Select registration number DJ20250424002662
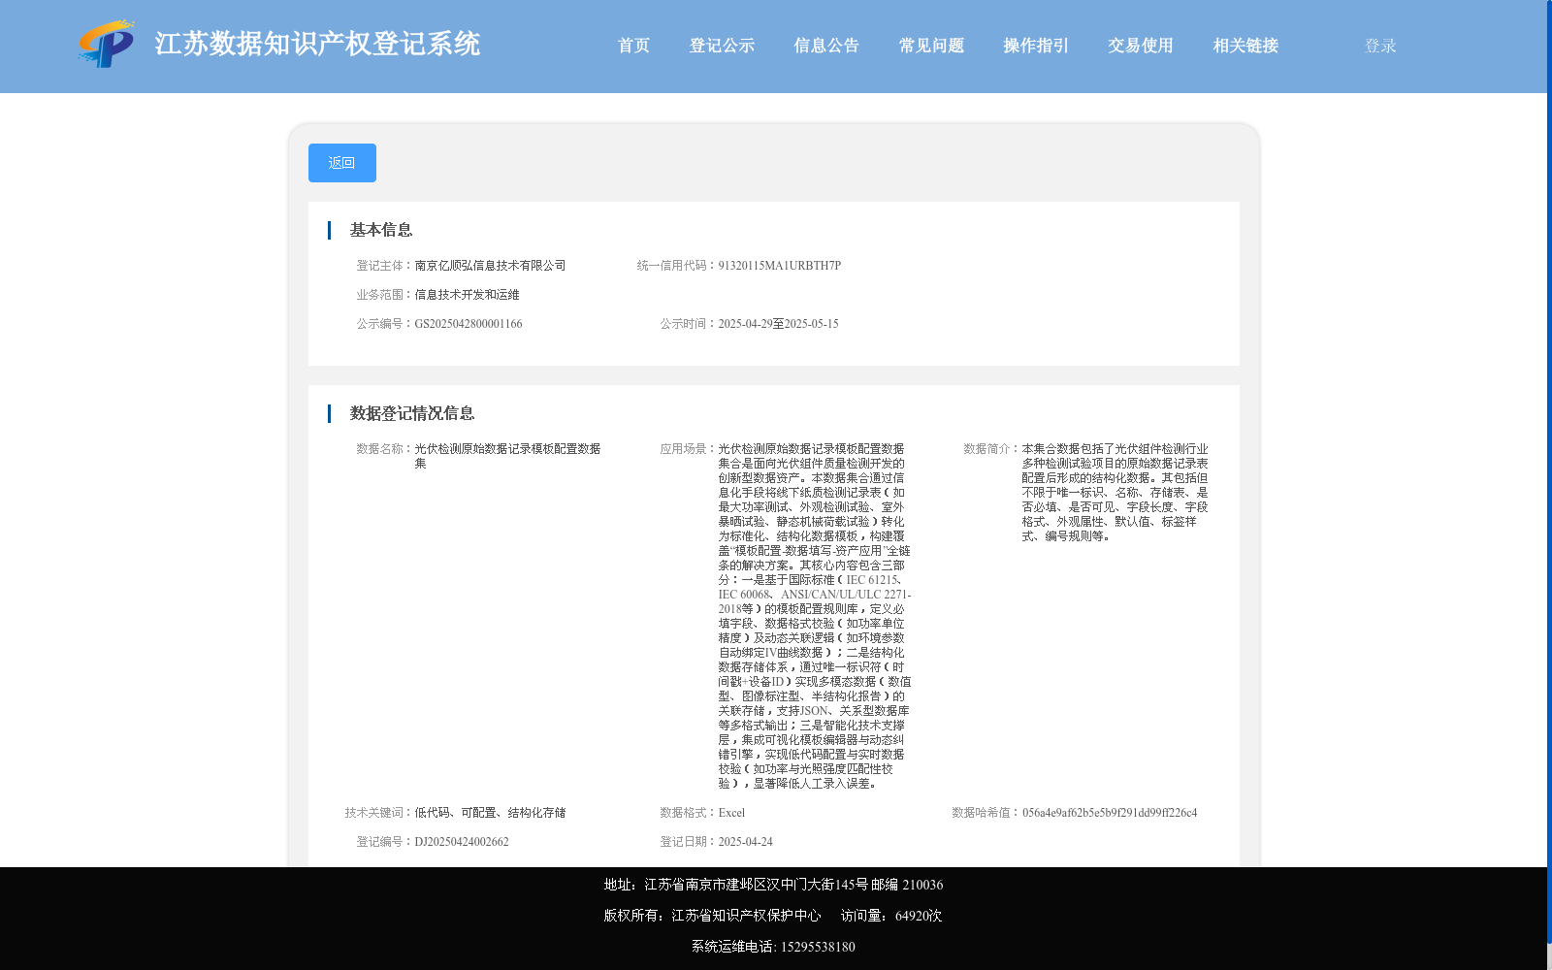 [462, 842]
